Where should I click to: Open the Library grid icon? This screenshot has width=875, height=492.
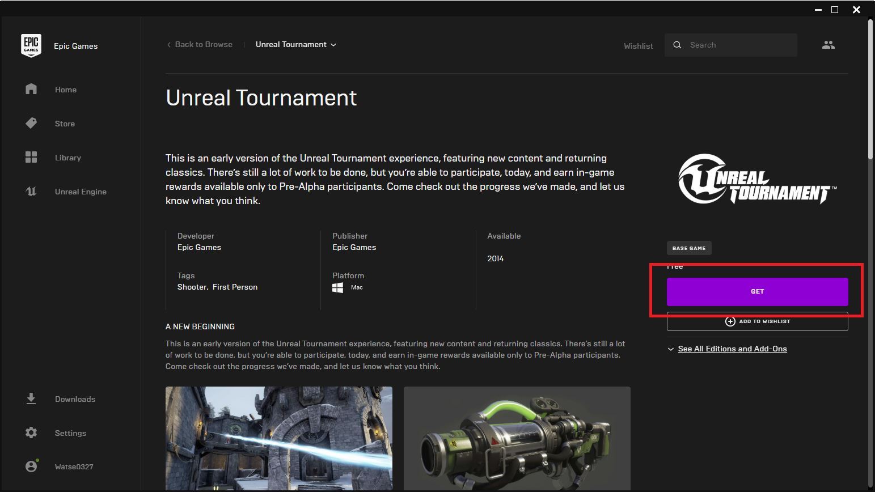coord(31,158)
